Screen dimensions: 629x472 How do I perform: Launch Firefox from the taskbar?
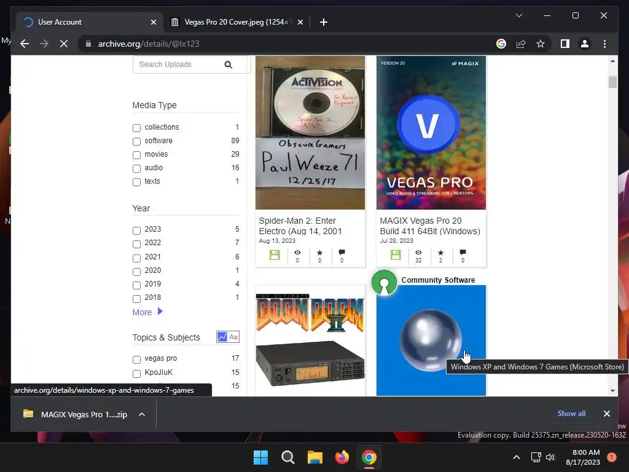[342, 457]
